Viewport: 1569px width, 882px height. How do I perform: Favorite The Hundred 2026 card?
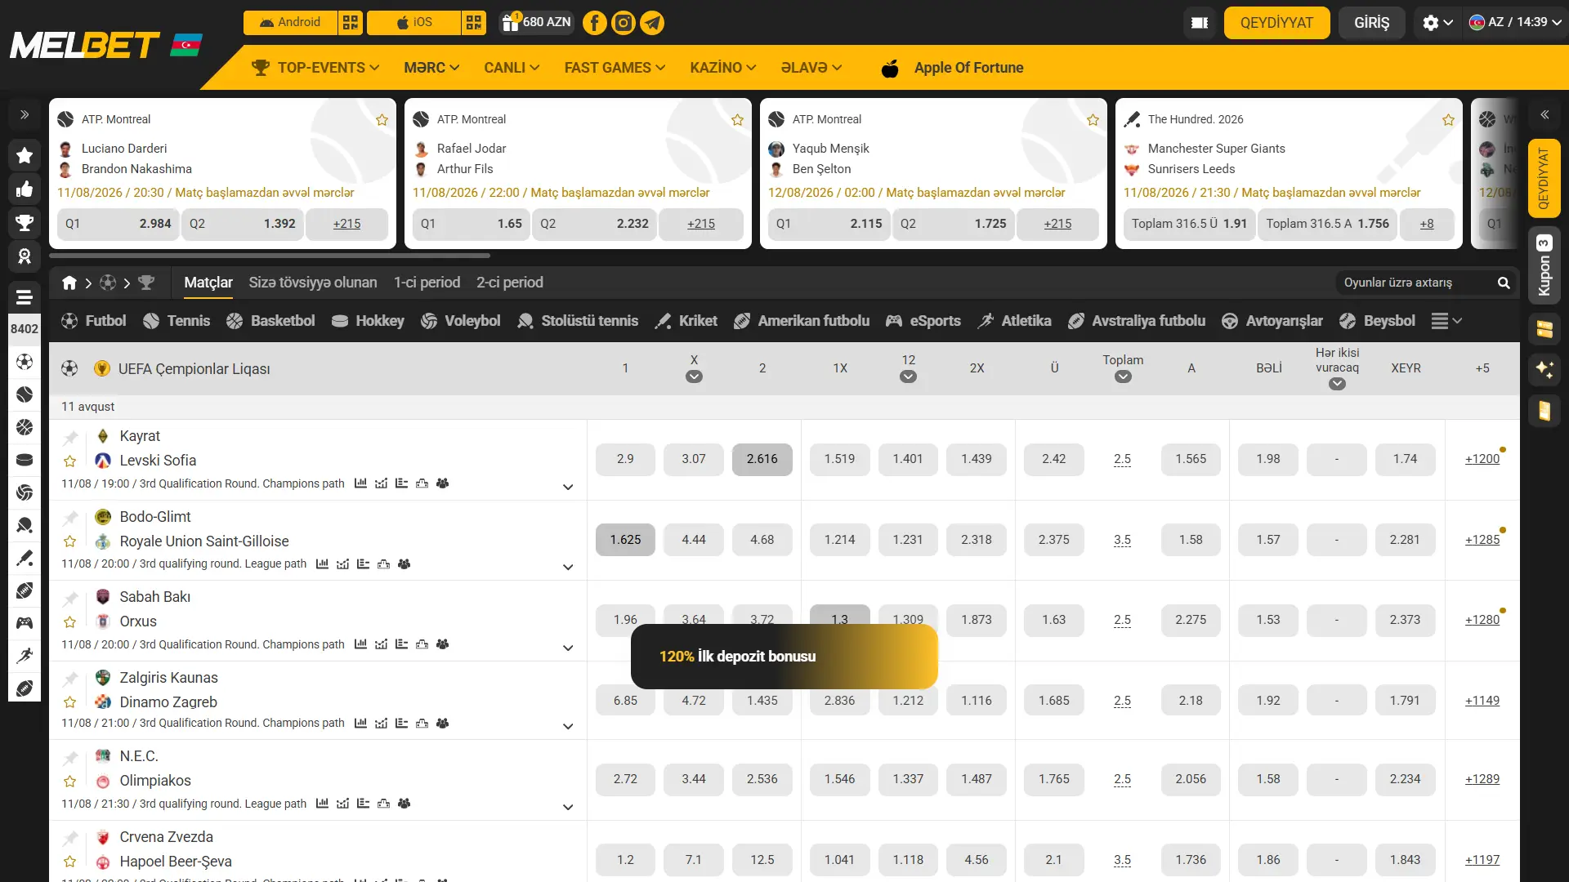click(1448, 120)
